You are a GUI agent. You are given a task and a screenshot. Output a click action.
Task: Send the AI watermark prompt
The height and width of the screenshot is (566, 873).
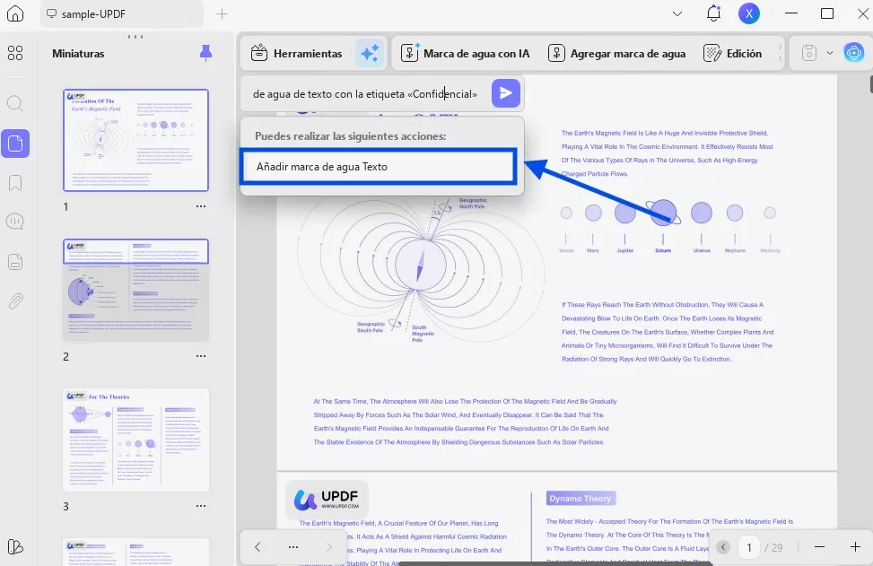click(x=505, y=93)
